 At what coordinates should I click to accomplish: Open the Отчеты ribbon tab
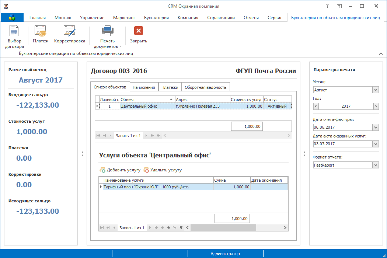pos(251,18)
